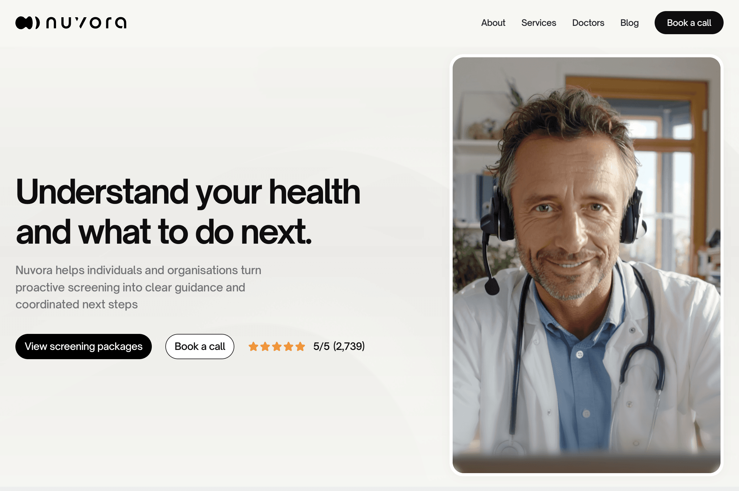The width and height of the screenshot is (739, 491).
Task: Open the About page
Action: pyautogui.click(x=493, y=23)
